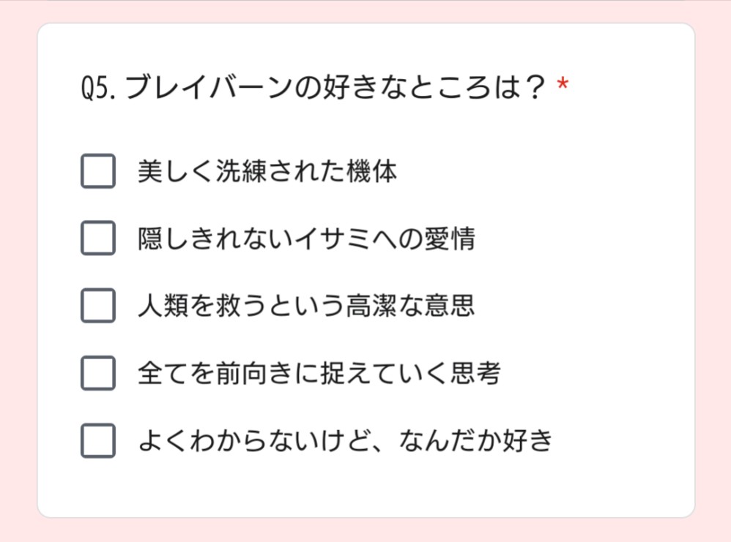Click the Q5. question number
Screen dimensions: 731x542
(99, 90)
